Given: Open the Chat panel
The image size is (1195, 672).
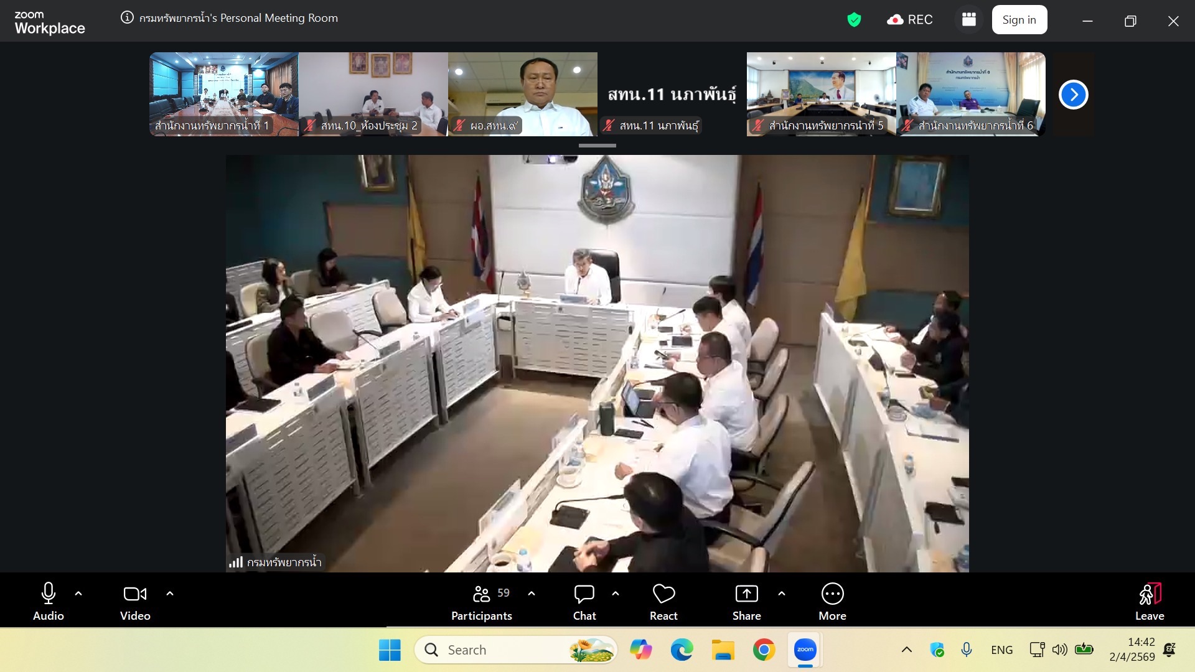Looking at the screenshot, I should [584, 601].
